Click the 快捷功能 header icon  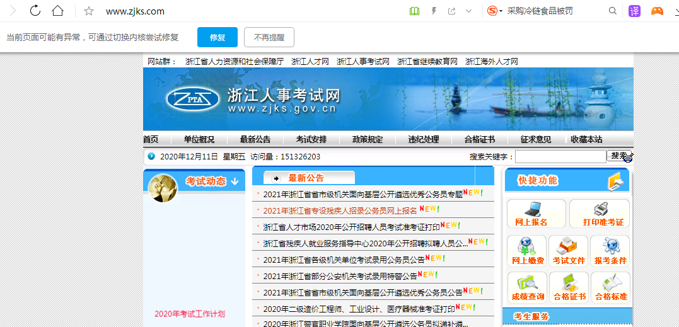tap(617, 181)
